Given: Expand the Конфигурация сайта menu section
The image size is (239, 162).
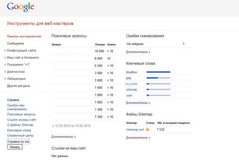Looking at the screenshot, I should click(21, 51).
